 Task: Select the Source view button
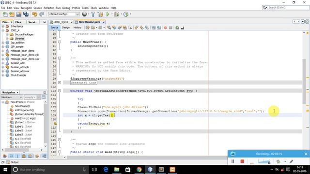(54, 28)
